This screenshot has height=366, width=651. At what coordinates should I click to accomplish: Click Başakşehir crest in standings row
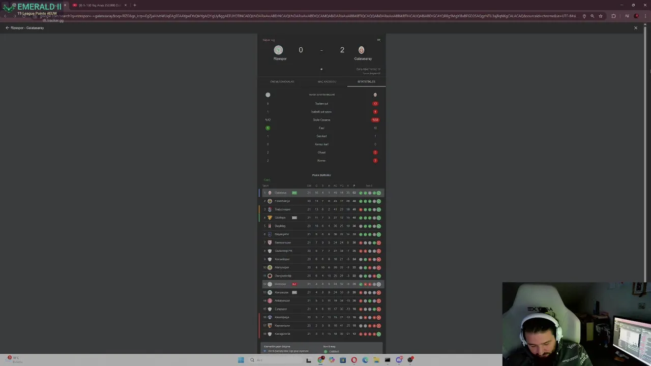(x=270, y=234)
